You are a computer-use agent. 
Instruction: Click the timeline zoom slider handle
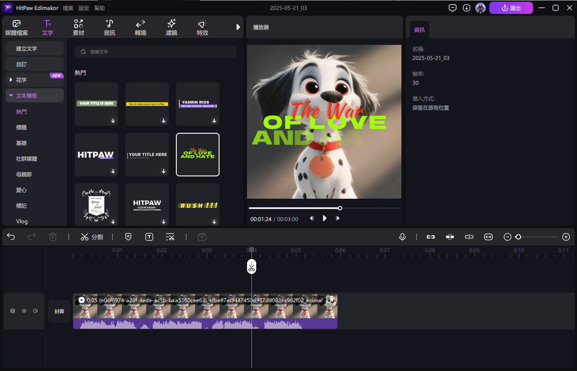[x=518, y=237]
